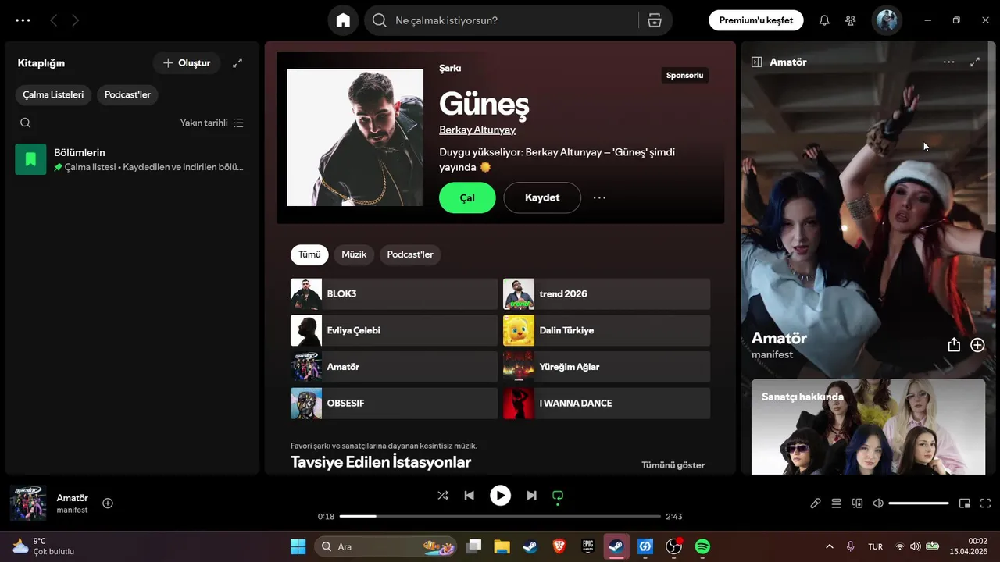Screen dimensions: 1000x562
Task: Open the BLOK3 tile
Action: (394, 294)
